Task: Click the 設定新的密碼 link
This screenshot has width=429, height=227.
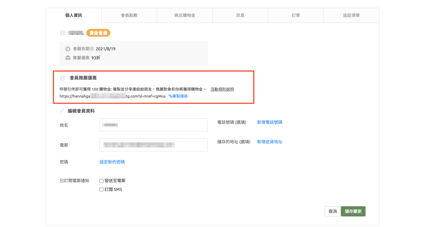Action: coord(112,162)
